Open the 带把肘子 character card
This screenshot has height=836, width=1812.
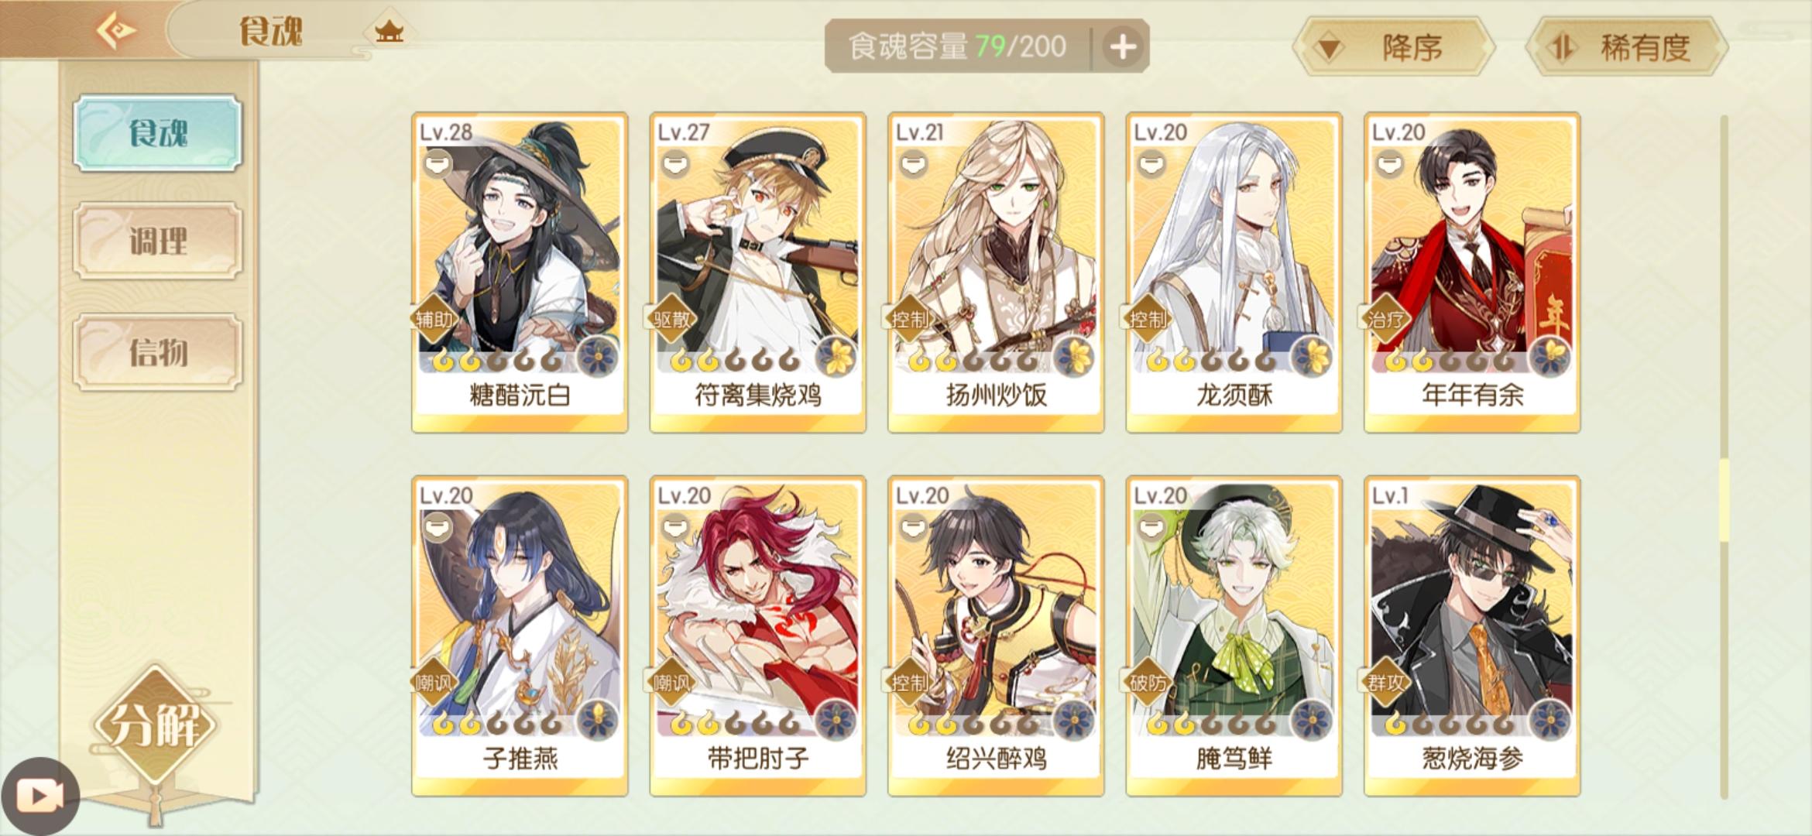tap(758, 636)
